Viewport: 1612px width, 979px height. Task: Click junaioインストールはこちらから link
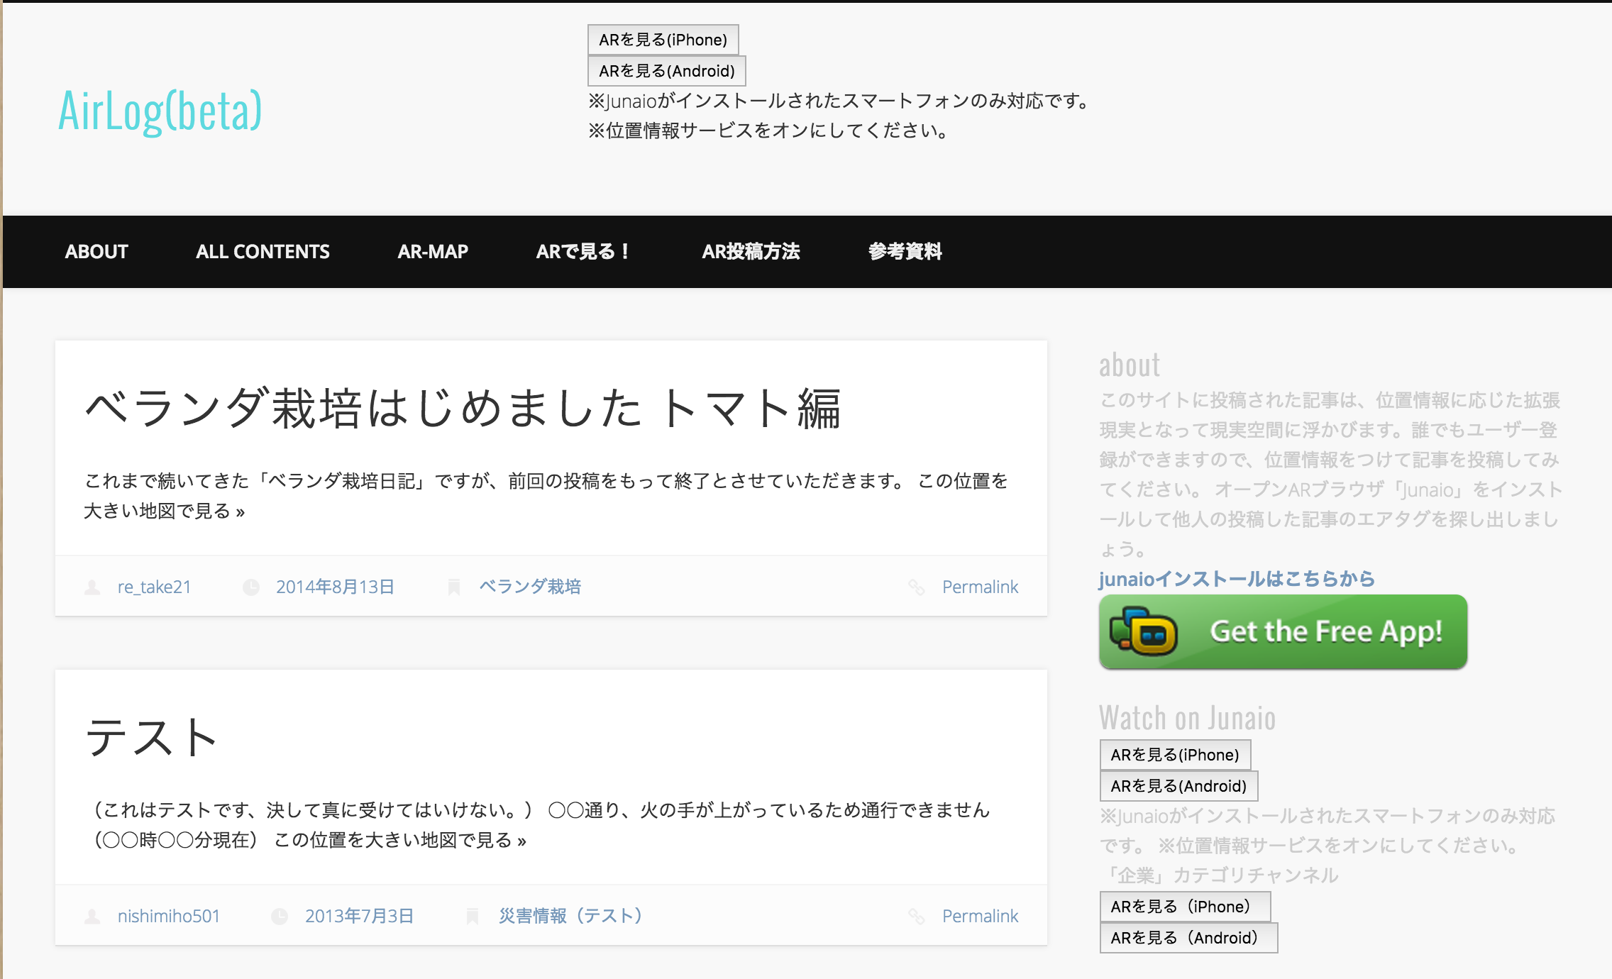click(1236, 579)
